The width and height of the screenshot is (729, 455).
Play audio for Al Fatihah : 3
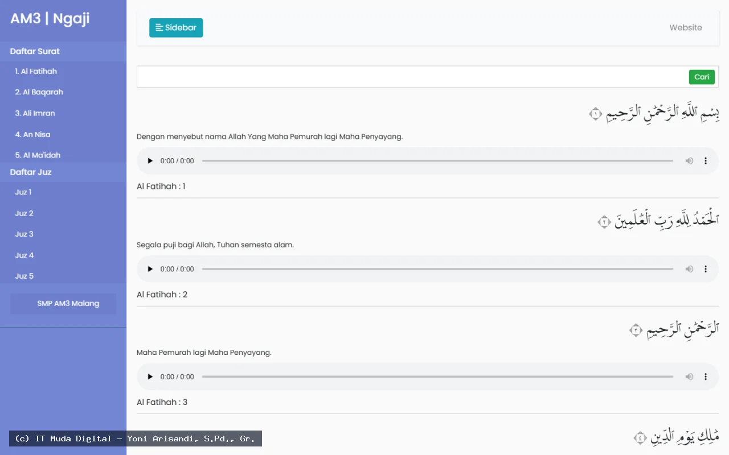[150, 377]
